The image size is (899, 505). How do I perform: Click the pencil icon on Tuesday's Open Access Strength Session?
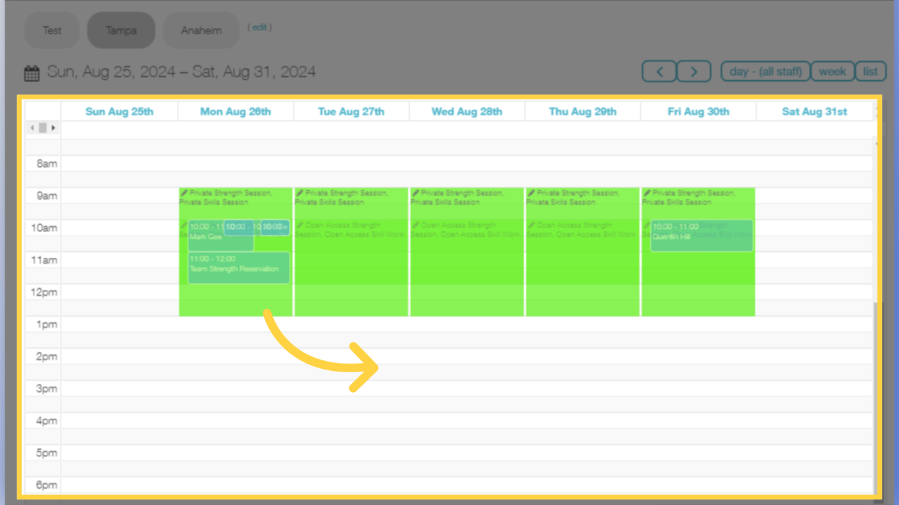(298, 225)
